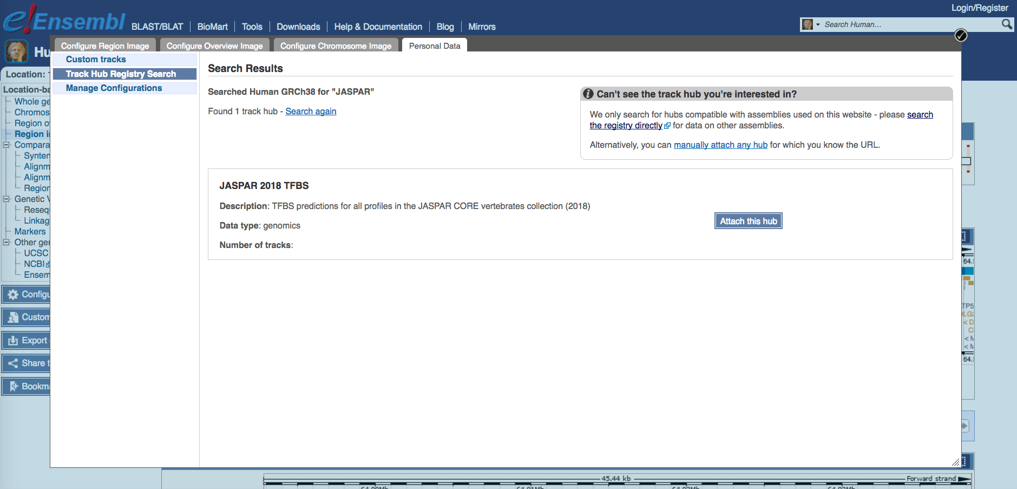Select Manage Configurations in the side menu
This screenshot has width=1017, height=489.
[114, 88]
